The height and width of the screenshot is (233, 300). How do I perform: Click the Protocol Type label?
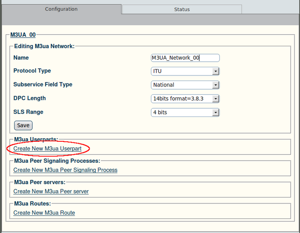click(x=32, y=71)
